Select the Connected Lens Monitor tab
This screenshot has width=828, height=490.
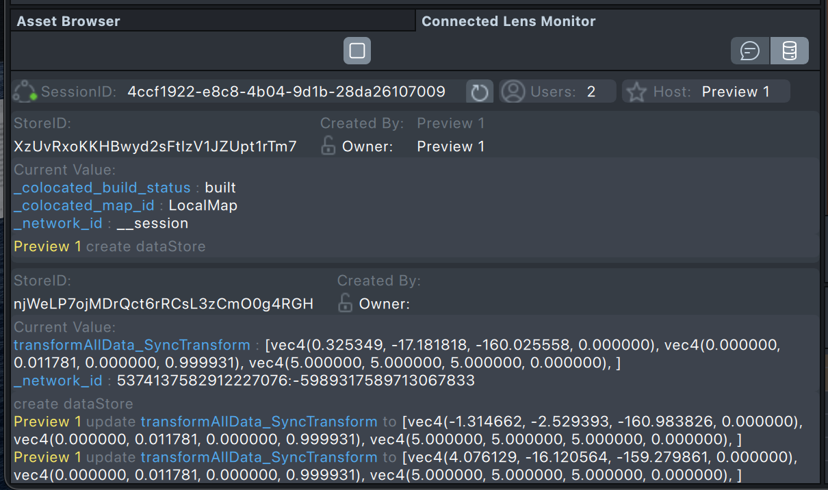[508, 21]
